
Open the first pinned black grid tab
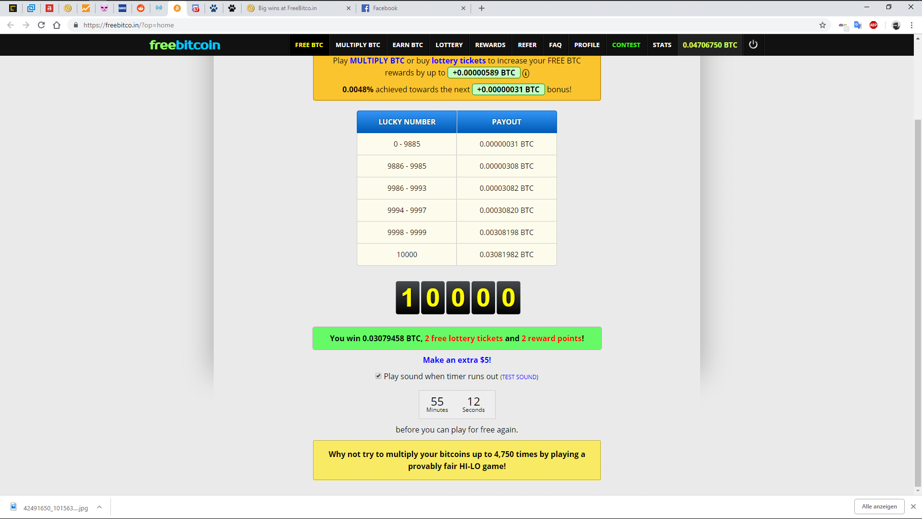pyautogui.click(x=13, y=8)
